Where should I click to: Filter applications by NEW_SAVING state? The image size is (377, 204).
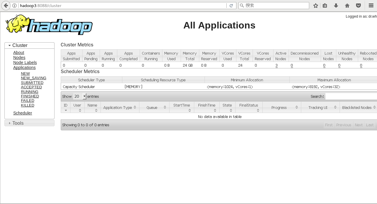pyautogui.click(x=34, y=78)
